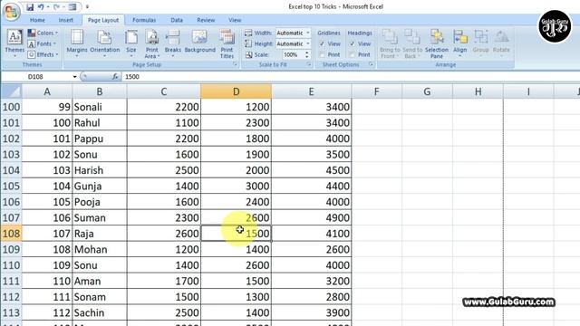
Task: Click the Send to Back button
Action: pyautogui.click(x=412, y=43)
